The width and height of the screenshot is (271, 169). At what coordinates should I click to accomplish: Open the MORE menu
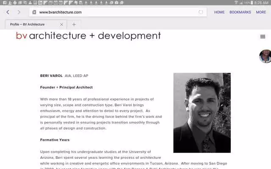tap(261, 12)
